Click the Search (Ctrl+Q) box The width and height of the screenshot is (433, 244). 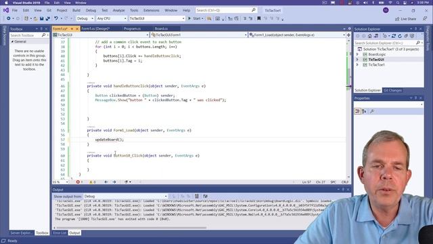click(x=226, y=10)
